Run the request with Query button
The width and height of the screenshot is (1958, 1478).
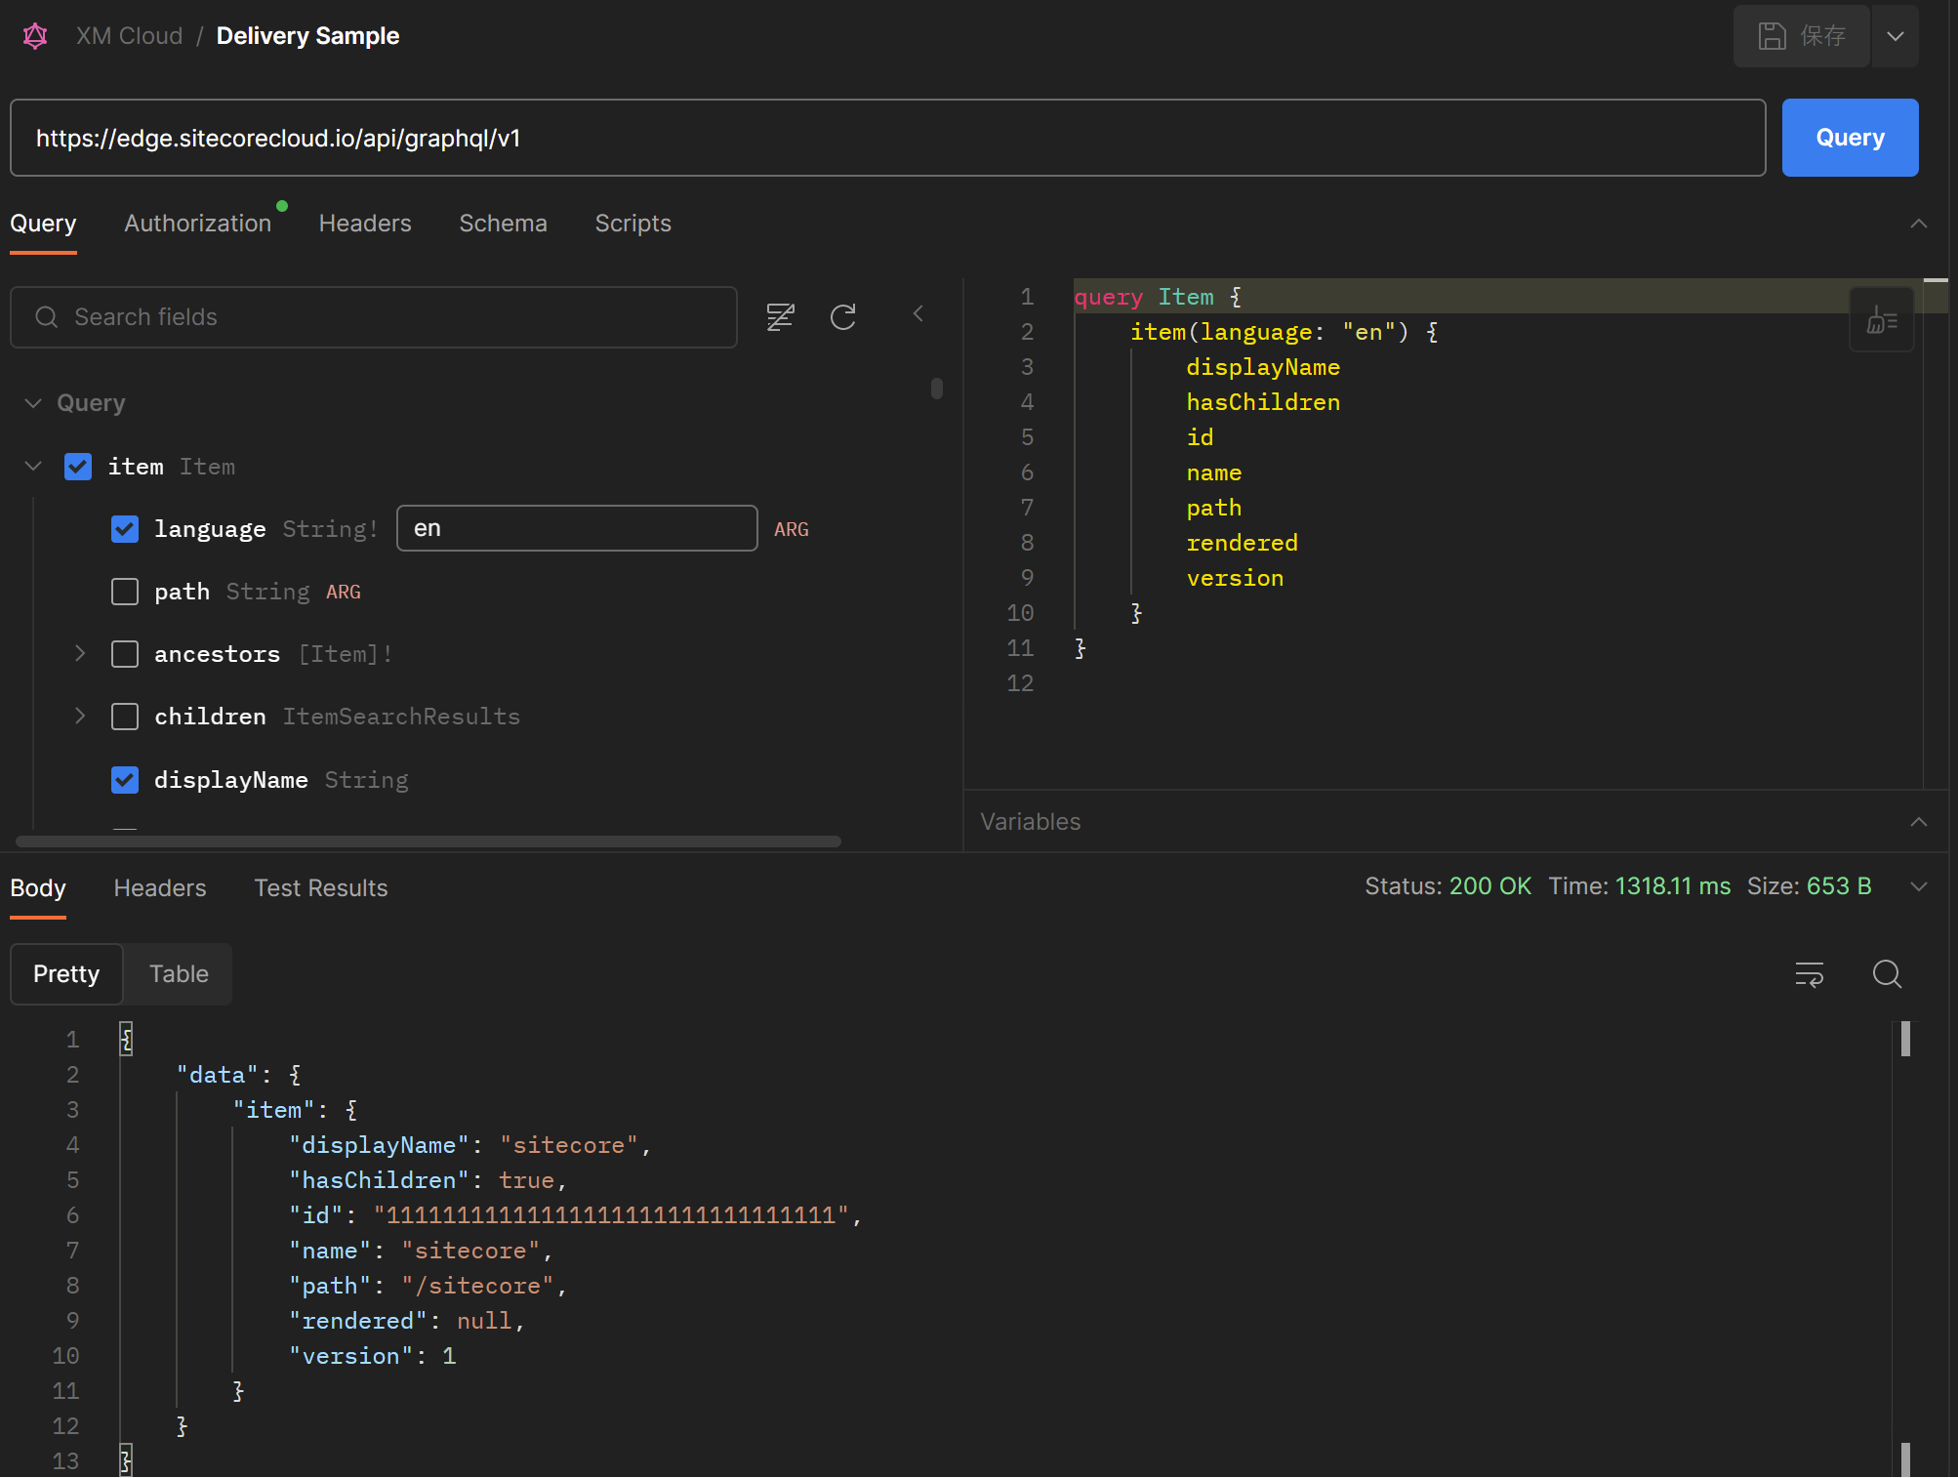[1850, 138]
